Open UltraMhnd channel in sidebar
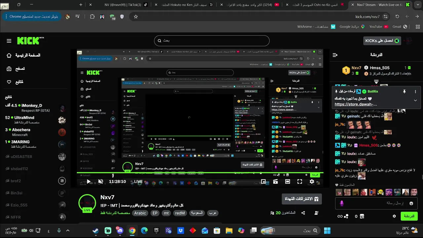Viewport: 423px width, 238px height. coord(35,120)
